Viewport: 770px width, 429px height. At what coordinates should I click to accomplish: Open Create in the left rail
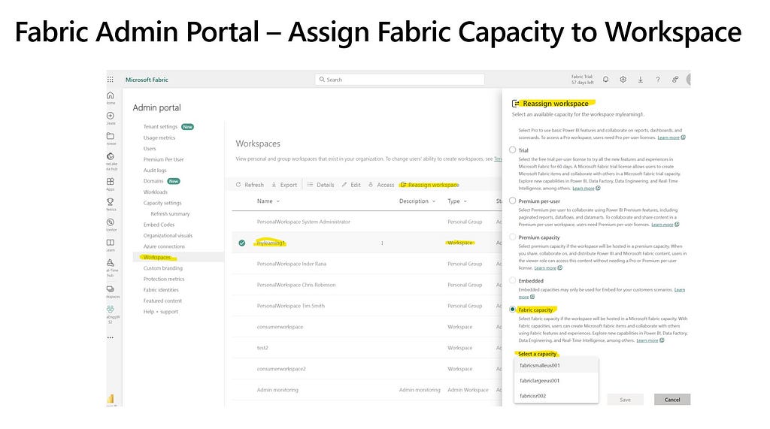[111, 116]
